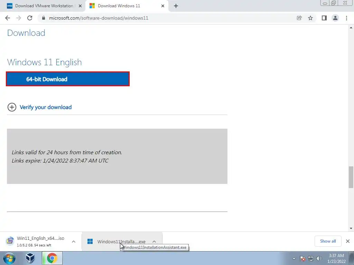The height and width of the screenshot is (265, 354).
Task: Click the browser forward arrow
Action: (x=19, y=18)
